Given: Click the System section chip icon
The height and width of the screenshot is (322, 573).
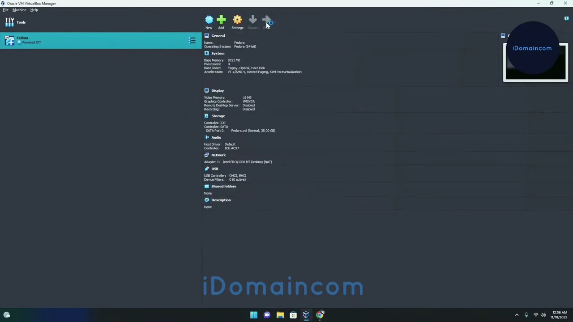Looking at the screenshot, I should pyautogui.click(x=206, y=53).
